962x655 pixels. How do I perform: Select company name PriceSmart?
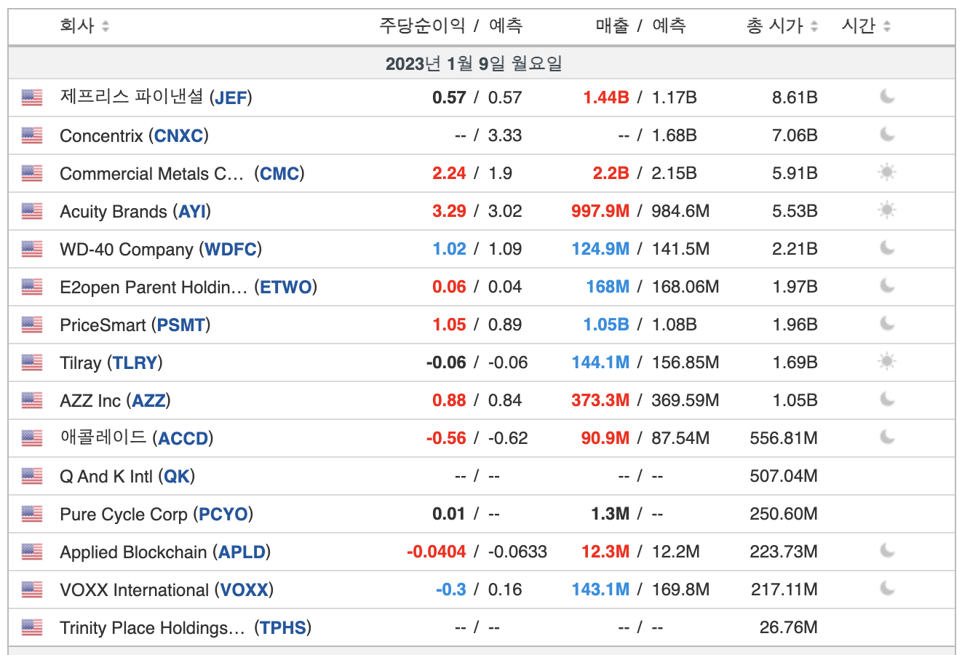103,325
